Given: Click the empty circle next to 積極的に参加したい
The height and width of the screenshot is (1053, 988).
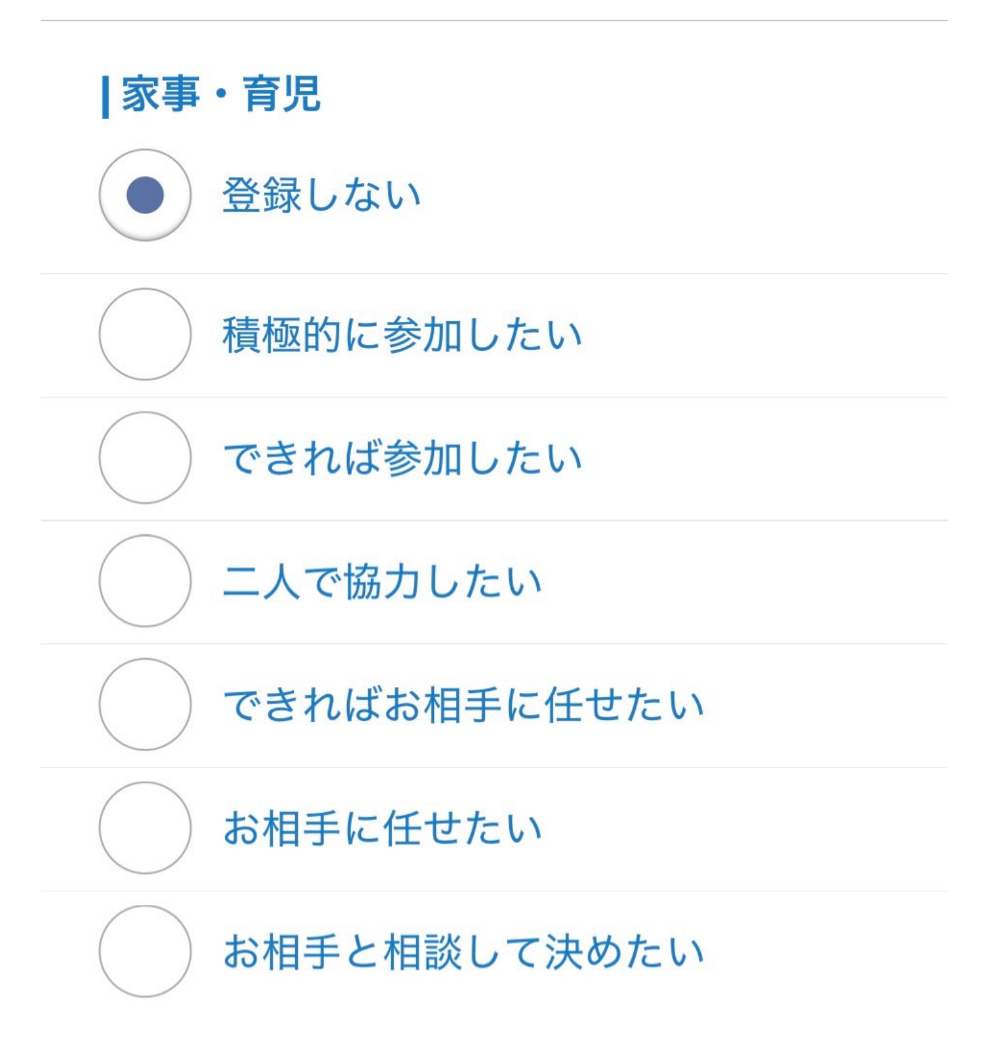Looking at the screenshot, I should [145, 336].
